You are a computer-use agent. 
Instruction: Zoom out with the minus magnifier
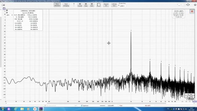pos(7,13)
